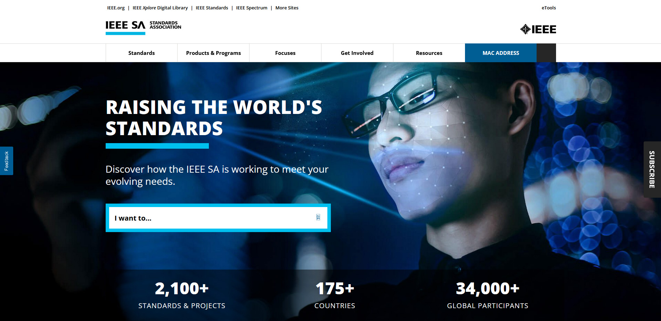Expand the More Sites link

coord(287,8)
